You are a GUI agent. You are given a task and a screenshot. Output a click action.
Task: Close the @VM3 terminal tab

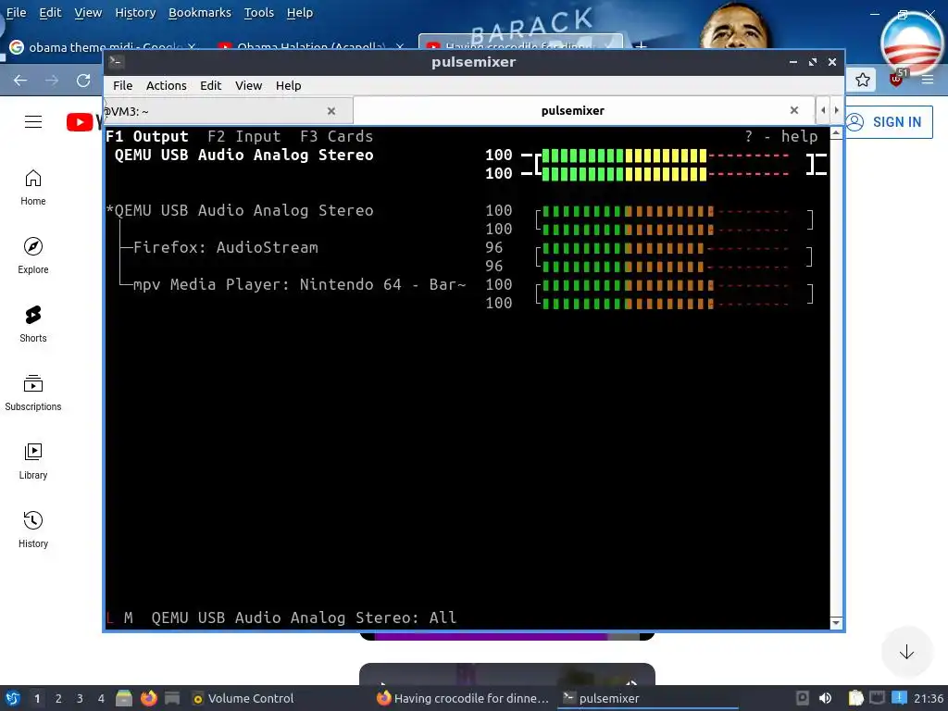coord(331,111)
